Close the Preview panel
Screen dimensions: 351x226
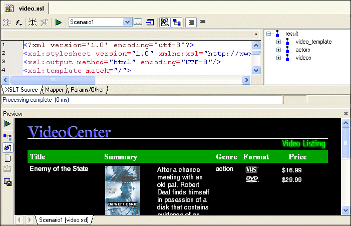coord(345,114)
